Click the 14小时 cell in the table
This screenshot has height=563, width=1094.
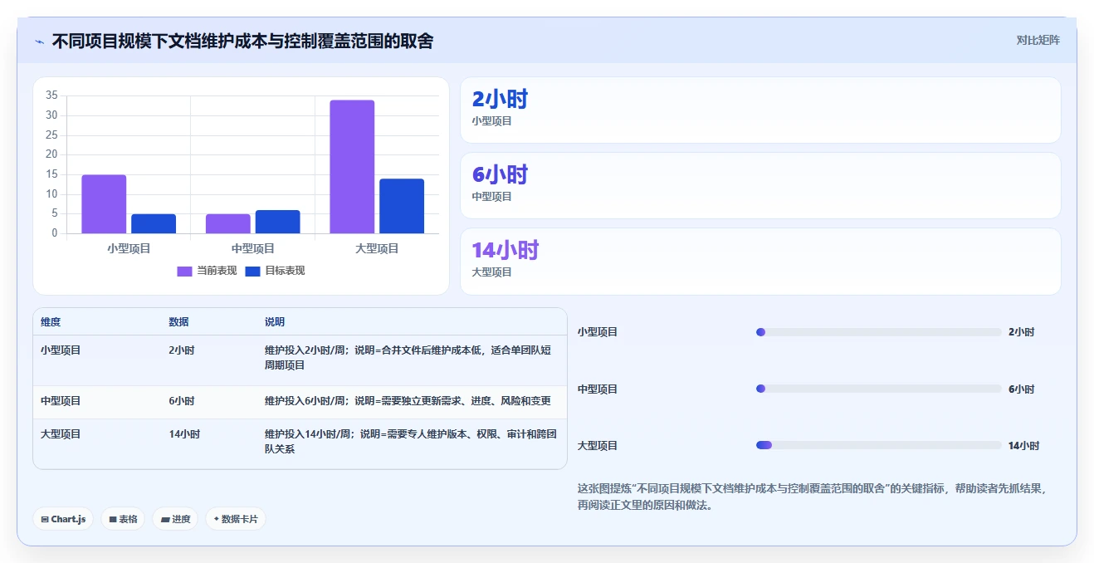point(184,434)
